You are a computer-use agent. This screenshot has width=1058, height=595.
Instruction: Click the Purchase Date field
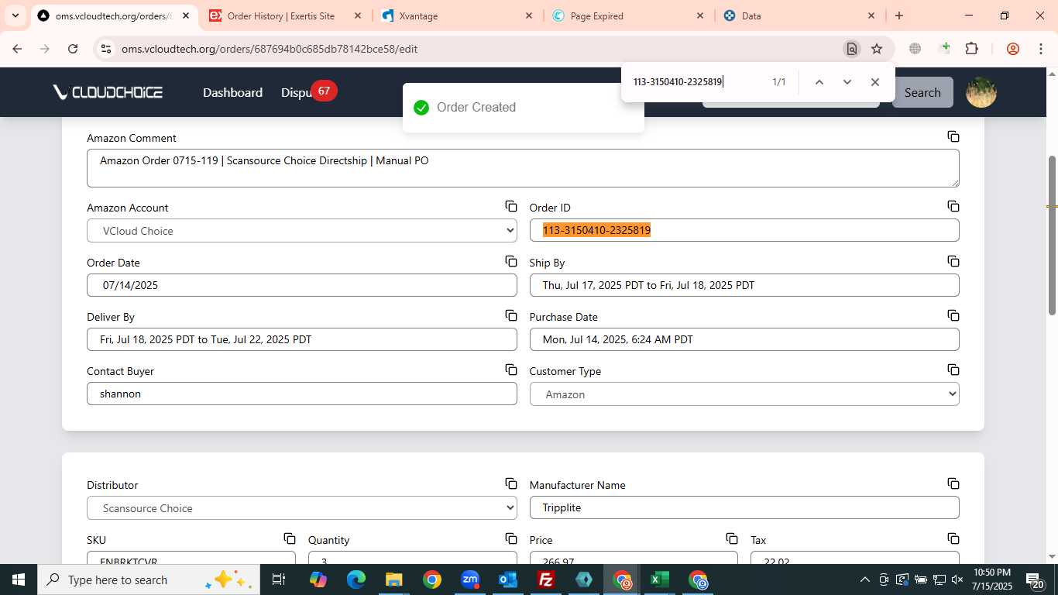(744, 339)
